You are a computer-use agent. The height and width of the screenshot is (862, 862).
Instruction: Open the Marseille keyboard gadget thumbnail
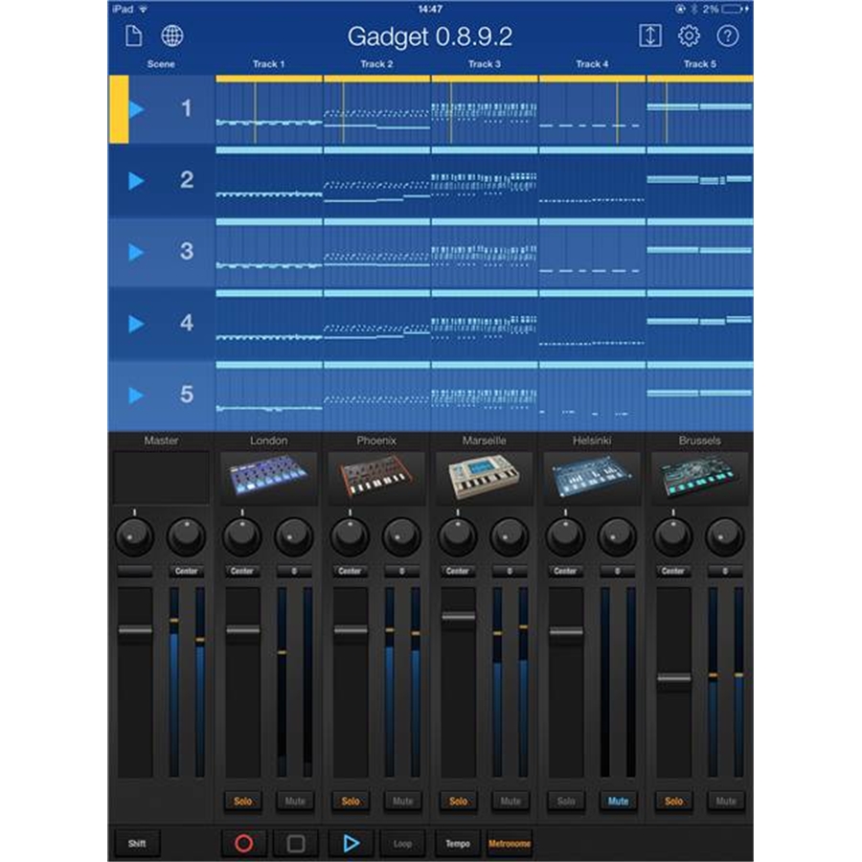pos(485,478)
